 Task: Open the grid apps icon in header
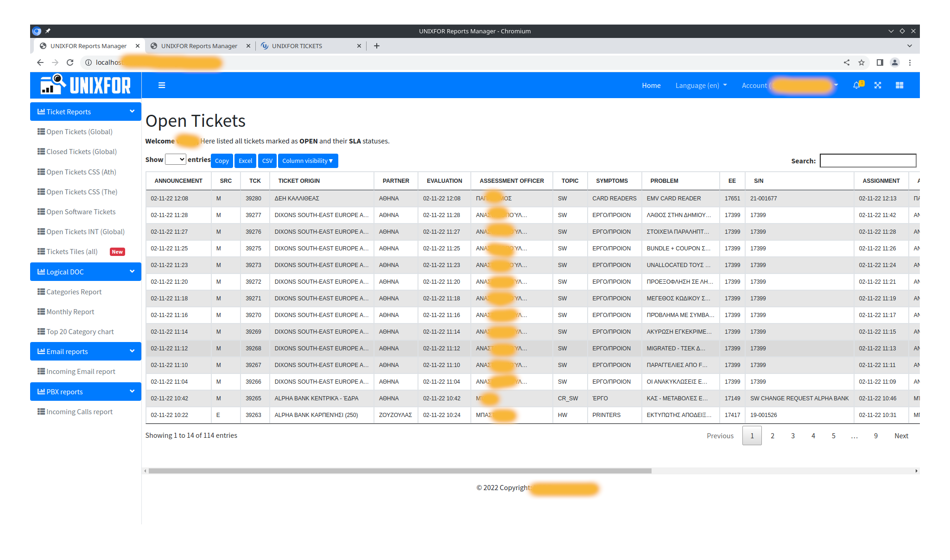click(899, 85)
